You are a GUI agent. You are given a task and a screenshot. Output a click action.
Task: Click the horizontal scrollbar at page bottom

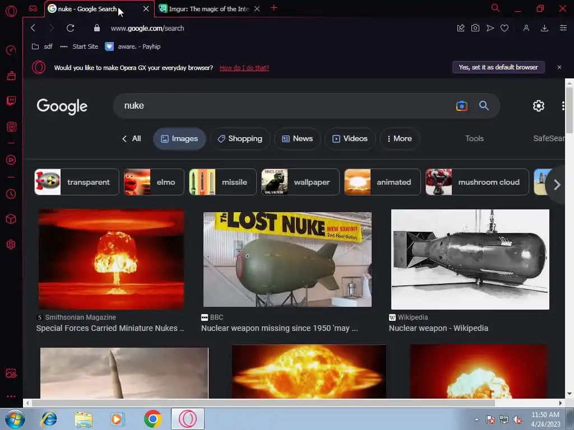(x=263, y=403)
